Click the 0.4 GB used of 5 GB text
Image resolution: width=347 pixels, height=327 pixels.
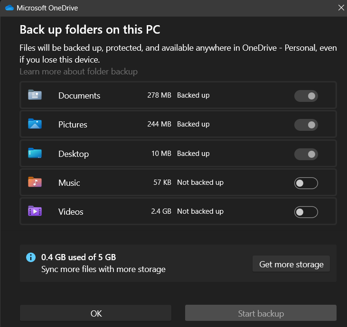coord(78,257)
